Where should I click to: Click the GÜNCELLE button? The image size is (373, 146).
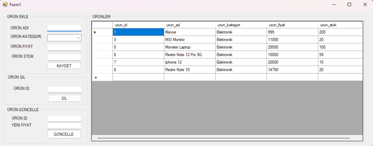pos(64,134)
